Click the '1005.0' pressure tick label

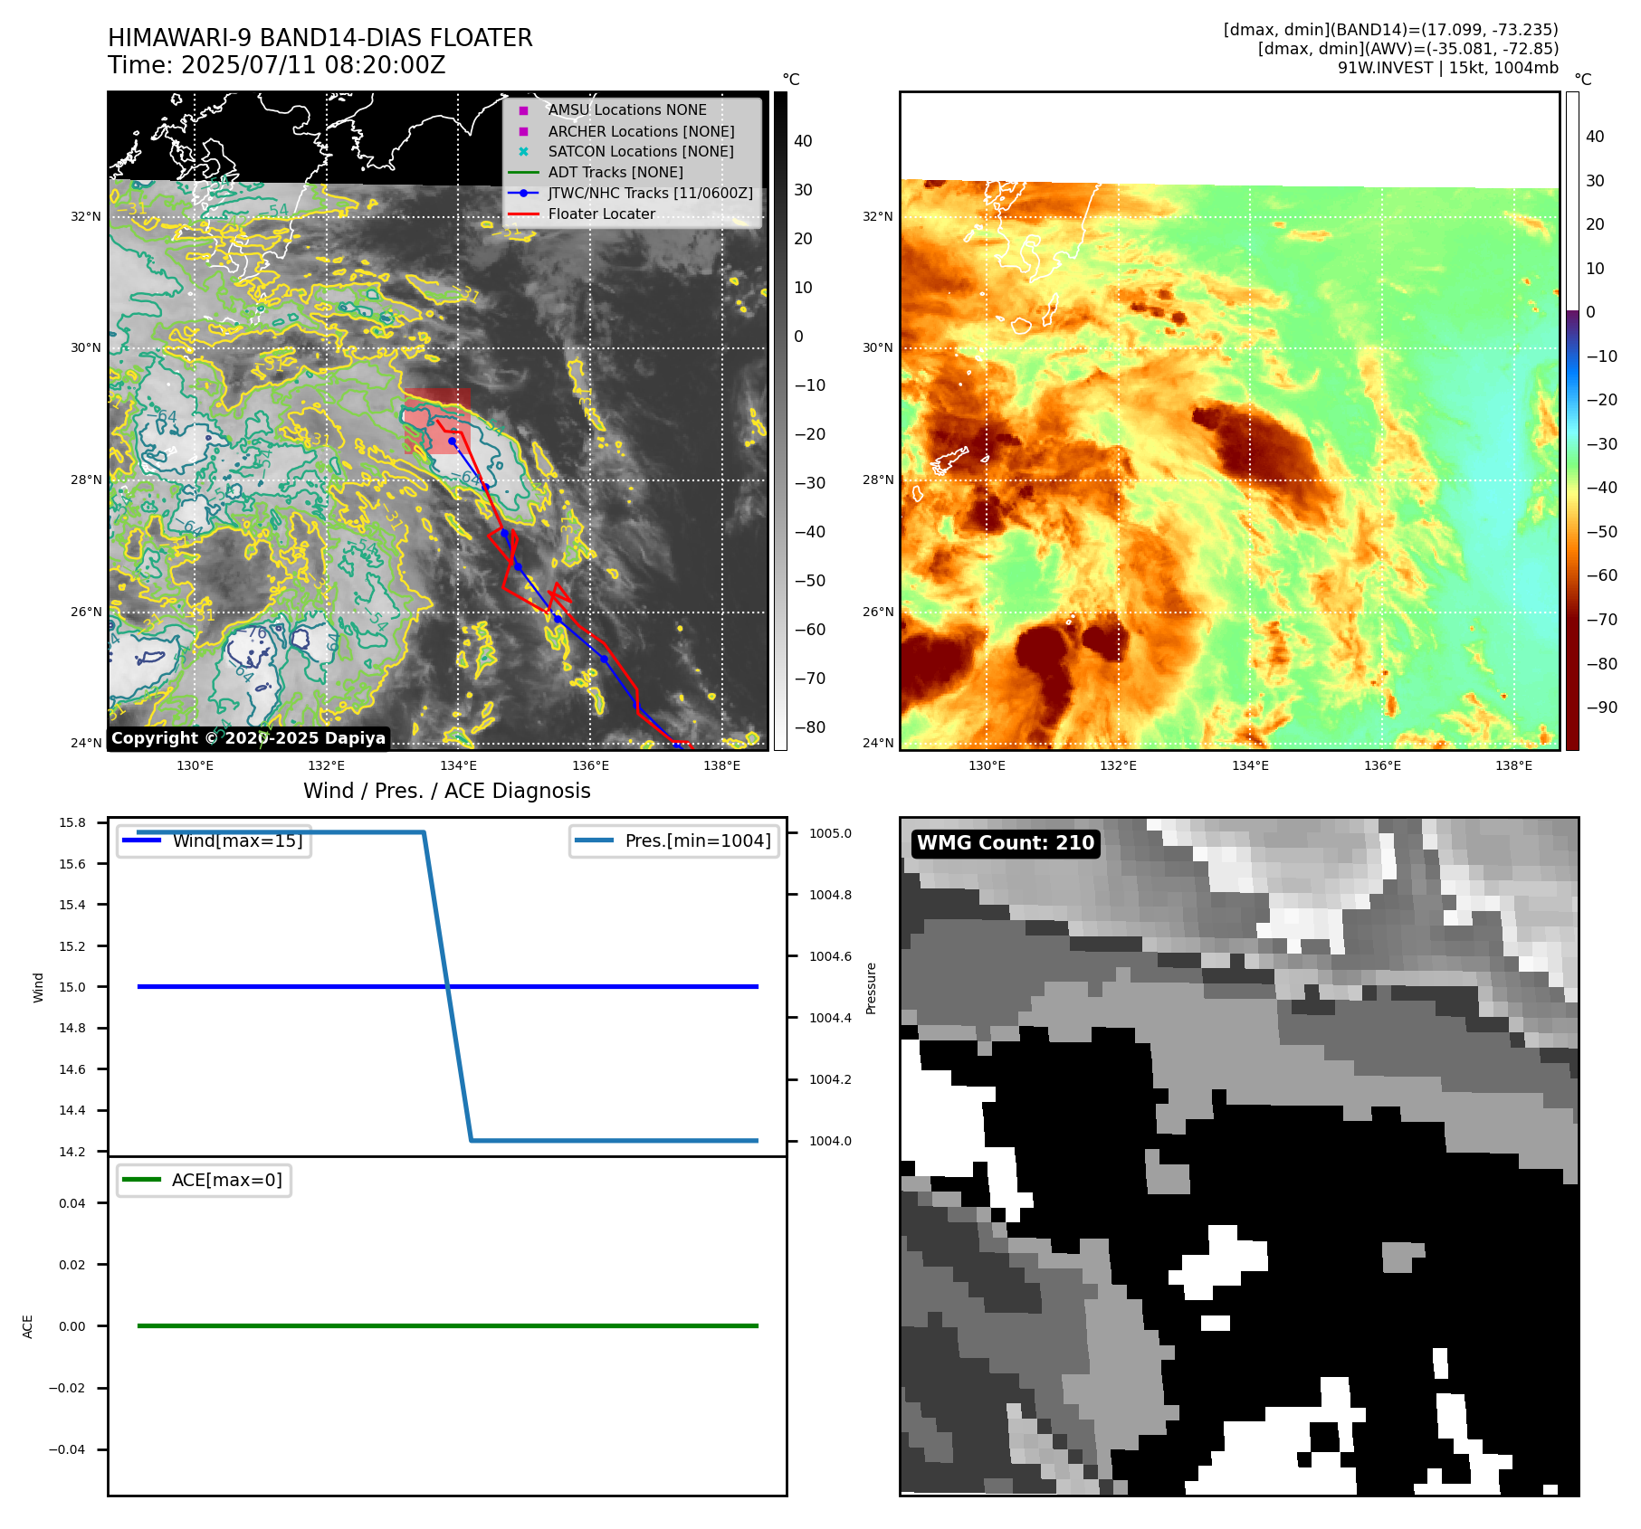(830, 833)
